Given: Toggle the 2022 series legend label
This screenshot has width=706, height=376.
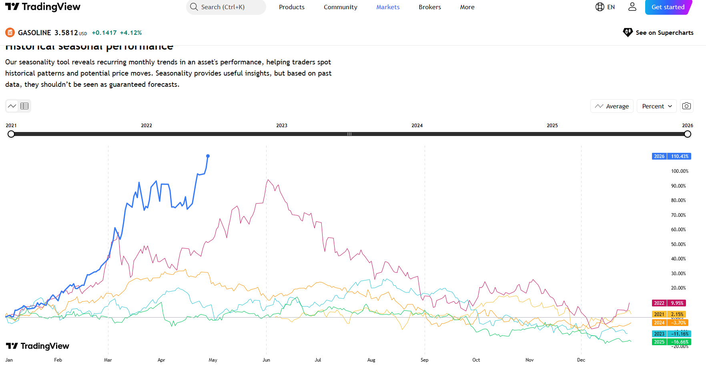Looking at the screenshot, I should (x=669, y=303).
